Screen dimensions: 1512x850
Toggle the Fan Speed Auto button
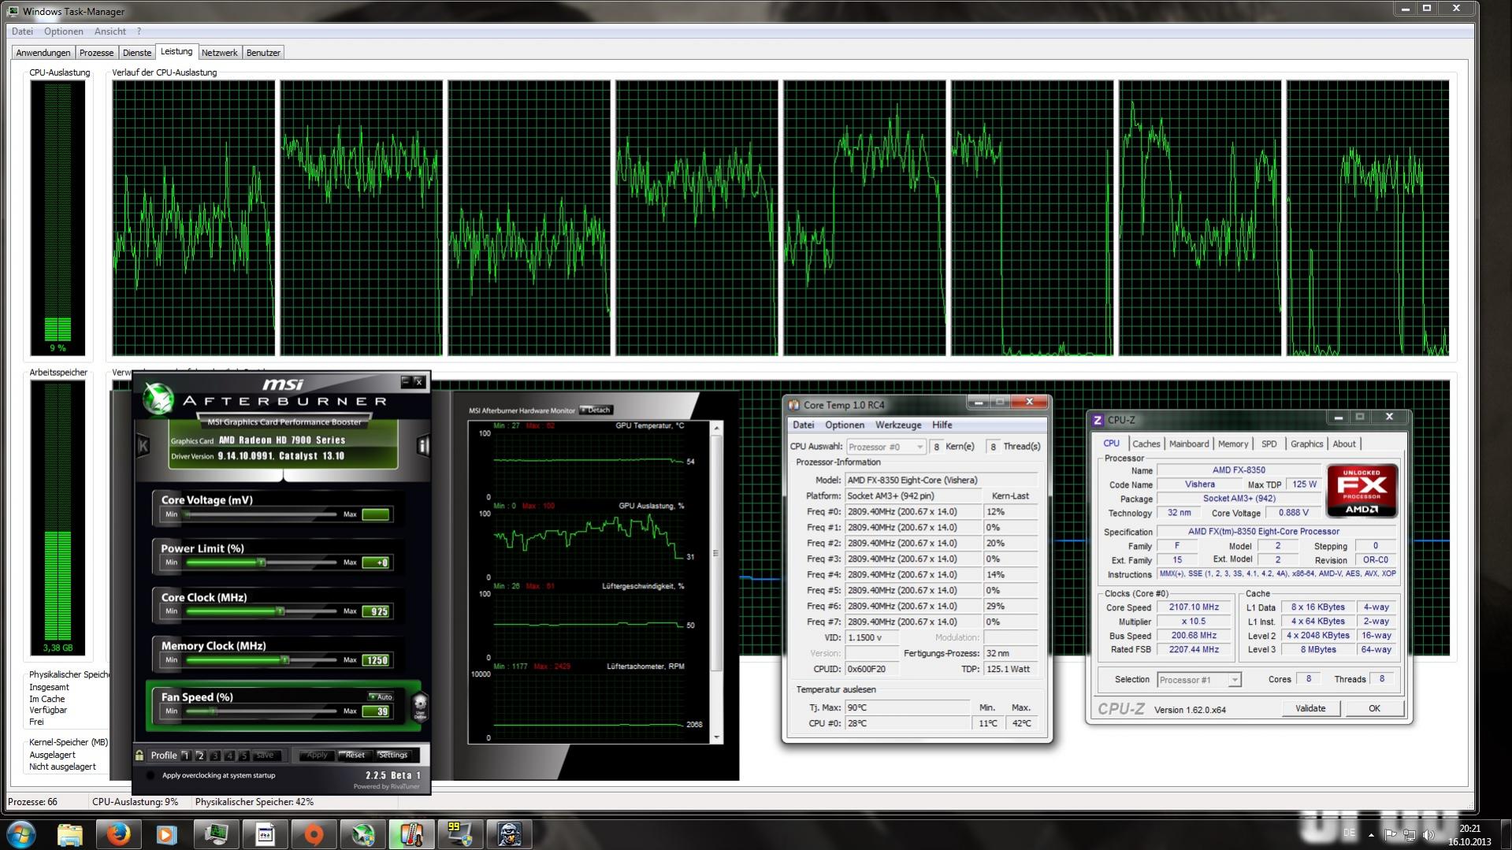[381, 696]
